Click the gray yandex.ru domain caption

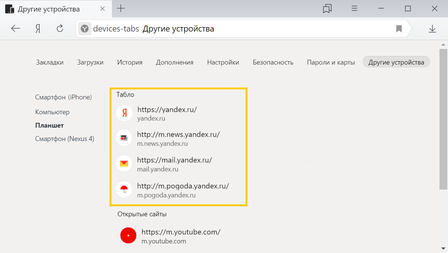[151, 119]
